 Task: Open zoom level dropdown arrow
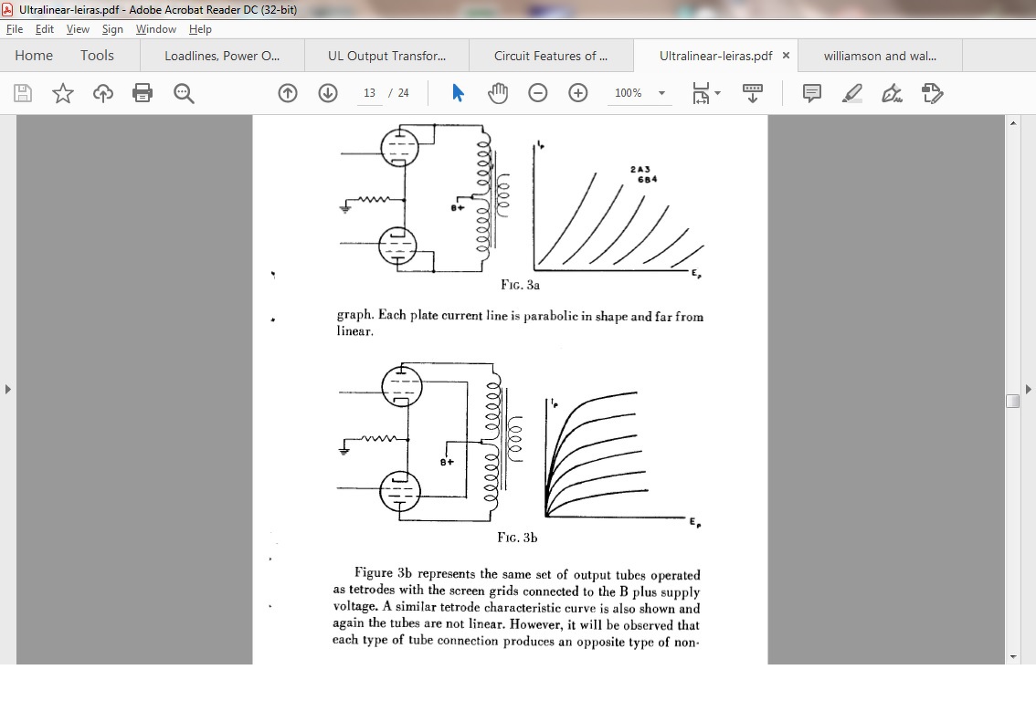point(661,93)
